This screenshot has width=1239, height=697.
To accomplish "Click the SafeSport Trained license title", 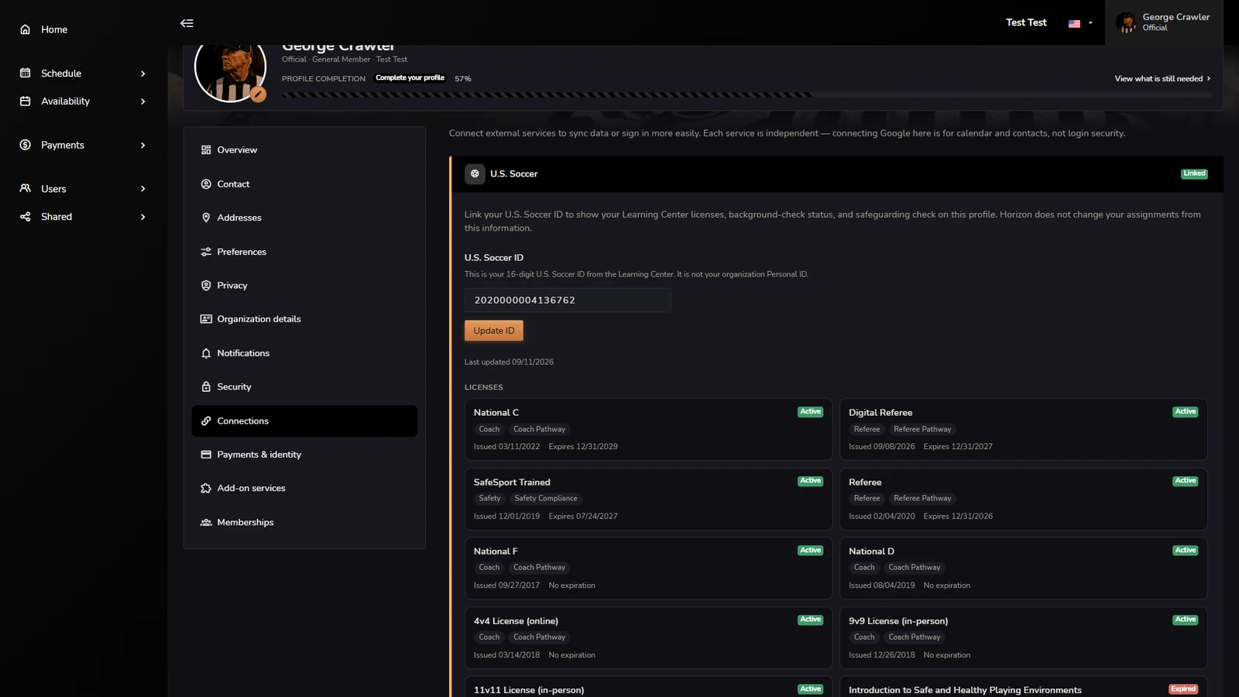I will pos(512,482).
